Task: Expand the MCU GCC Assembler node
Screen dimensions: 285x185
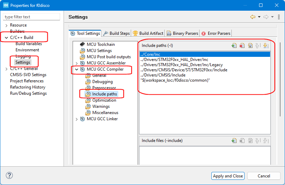Action: [76, 63]
